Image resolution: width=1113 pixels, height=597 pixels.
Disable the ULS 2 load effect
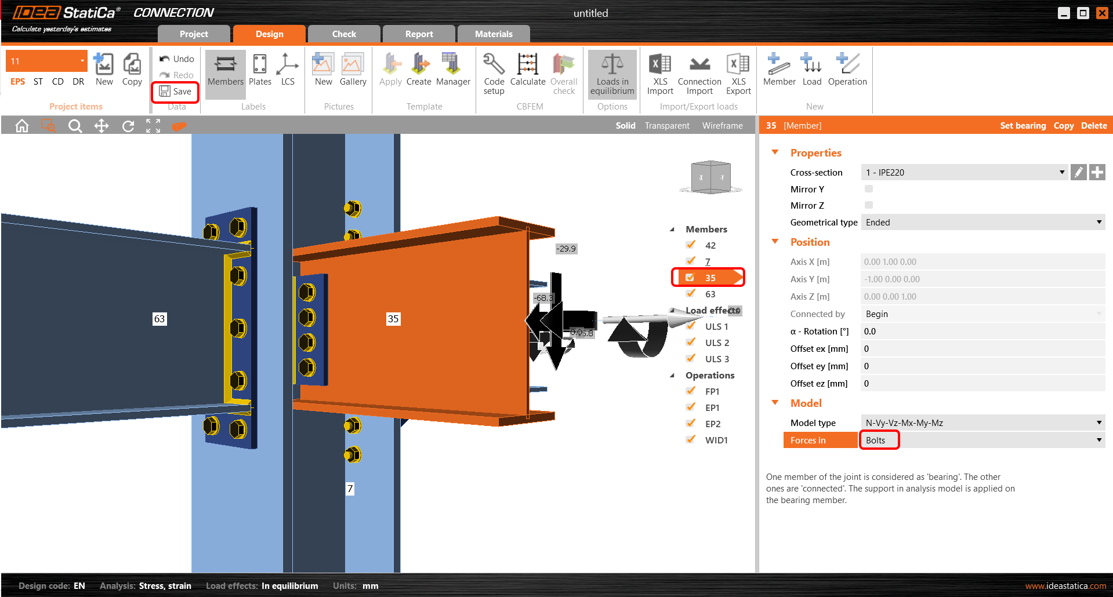690,342
